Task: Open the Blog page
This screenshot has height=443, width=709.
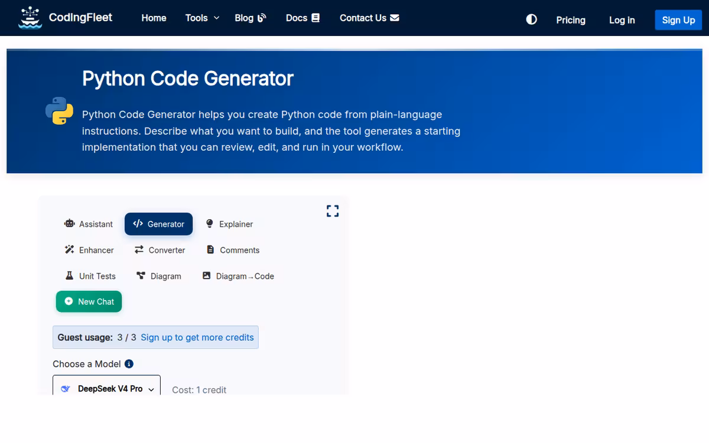Action: coord(251,18)
